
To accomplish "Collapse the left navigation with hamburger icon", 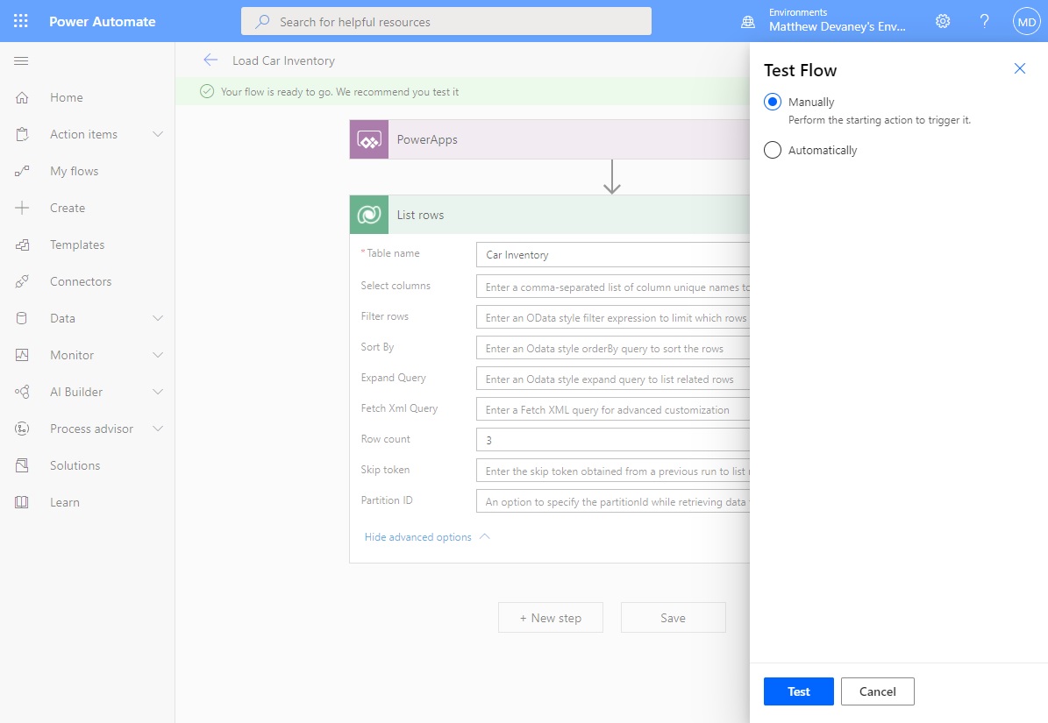I will pos(21,60).
